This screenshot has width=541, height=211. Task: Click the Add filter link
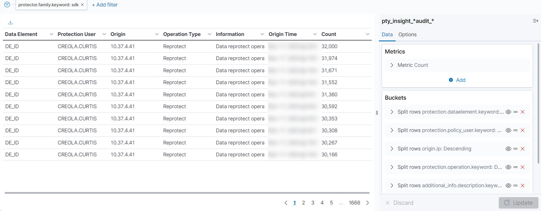pos(105,5)
